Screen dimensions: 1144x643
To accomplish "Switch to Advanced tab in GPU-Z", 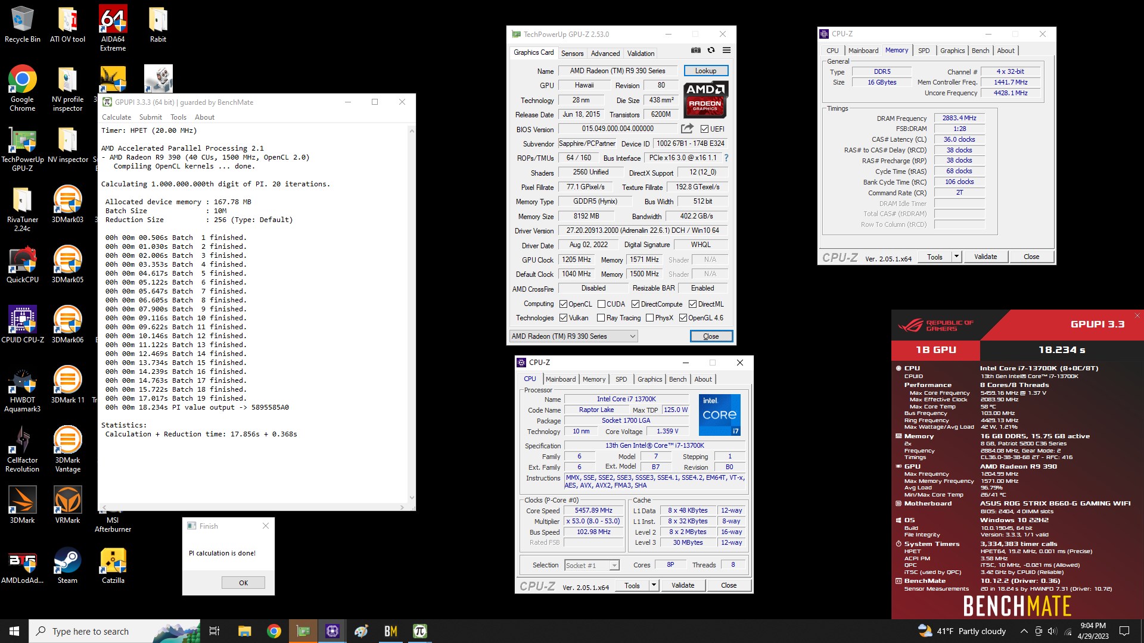I will 605,53.
